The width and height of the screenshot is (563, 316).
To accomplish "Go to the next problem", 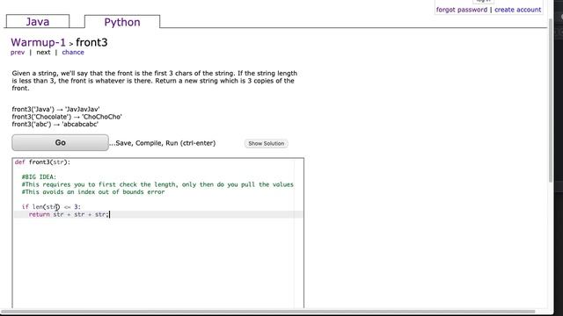I will pyautogui.click(x=43, y=53).
